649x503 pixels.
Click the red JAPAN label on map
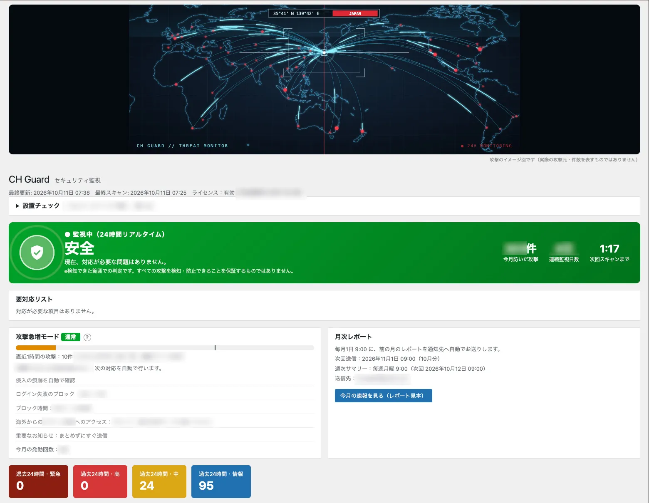[355, 14]
